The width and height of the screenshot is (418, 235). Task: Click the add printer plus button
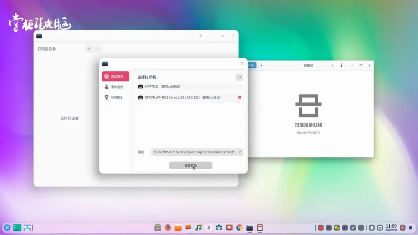pyautogui.click(x=89, y=49)
